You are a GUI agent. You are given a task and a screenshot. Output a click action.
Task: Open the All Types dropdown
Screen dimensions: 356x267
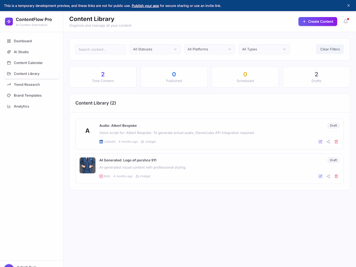(264, 49)
